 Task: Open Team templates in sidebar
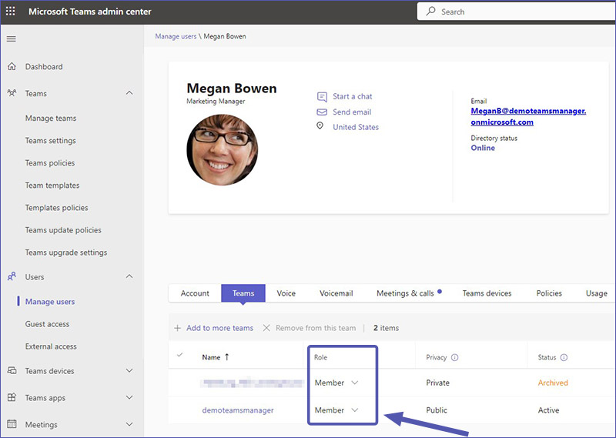[52, 185]
